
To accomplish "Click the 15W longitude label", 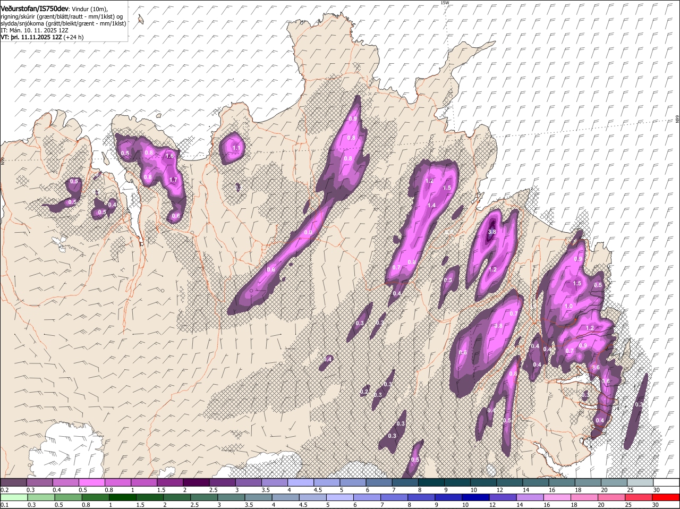I will 445,3.
